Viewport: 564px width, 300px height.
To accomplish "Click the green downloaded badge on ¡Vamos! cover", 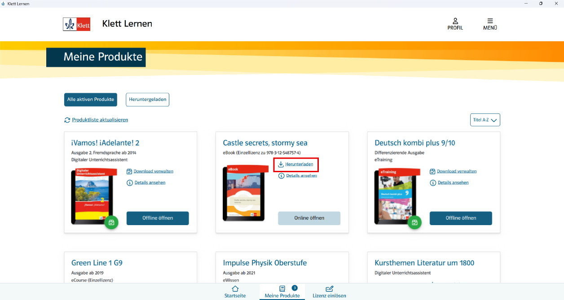I will click(x=111, y=222).
